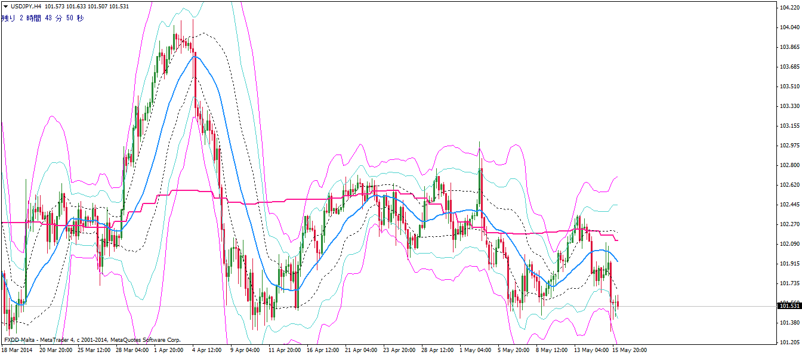
Task: Click time axis label 13 May 04:00
Action: click(x=591, y=350)
